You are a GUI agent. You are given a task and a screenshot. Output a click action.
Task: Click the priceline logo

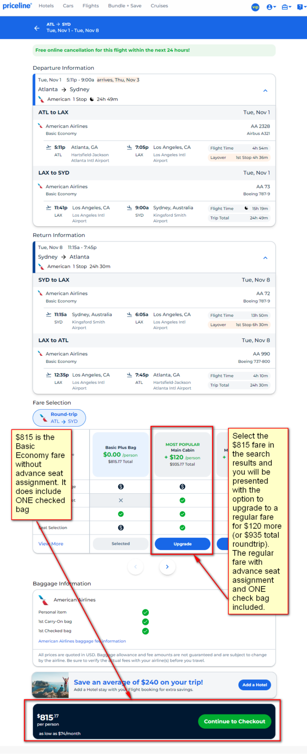(x=17, y=6)
